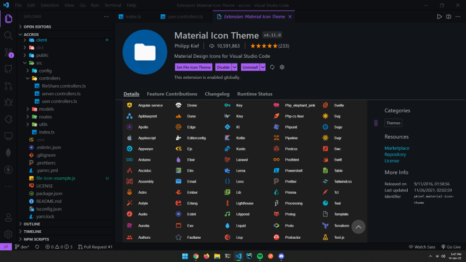Viewport: 466px width, 262px height.
Task: Open the extension manage gear icon
Action: pyautogui.click(x=282, y=67)
